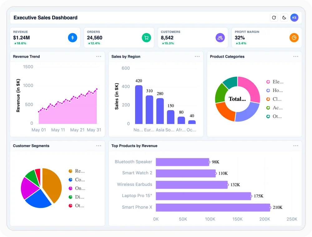Click the Bluetooth Speaker product label

tap(134, 162)
